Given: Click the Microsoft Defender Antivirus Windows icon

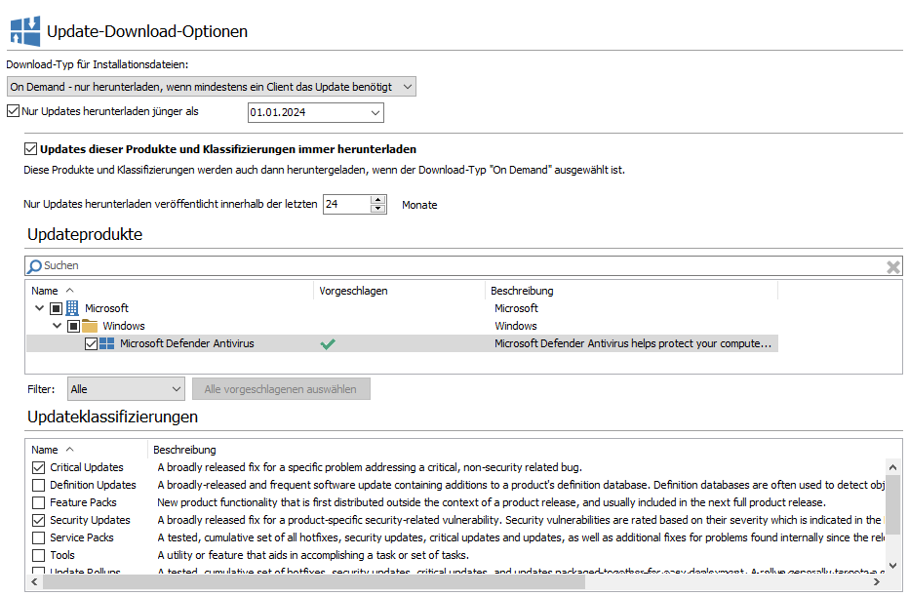Looking at the screenshot, I should tap(106, 343).
